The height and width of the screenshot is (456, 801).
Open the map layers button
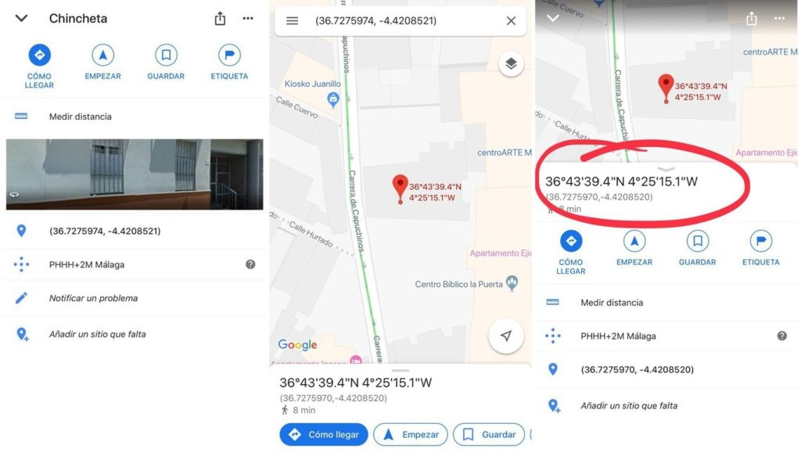pyautogui.click(x=511, y=64)
